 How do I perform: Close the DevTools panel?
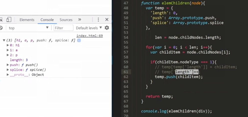[107, 20]
